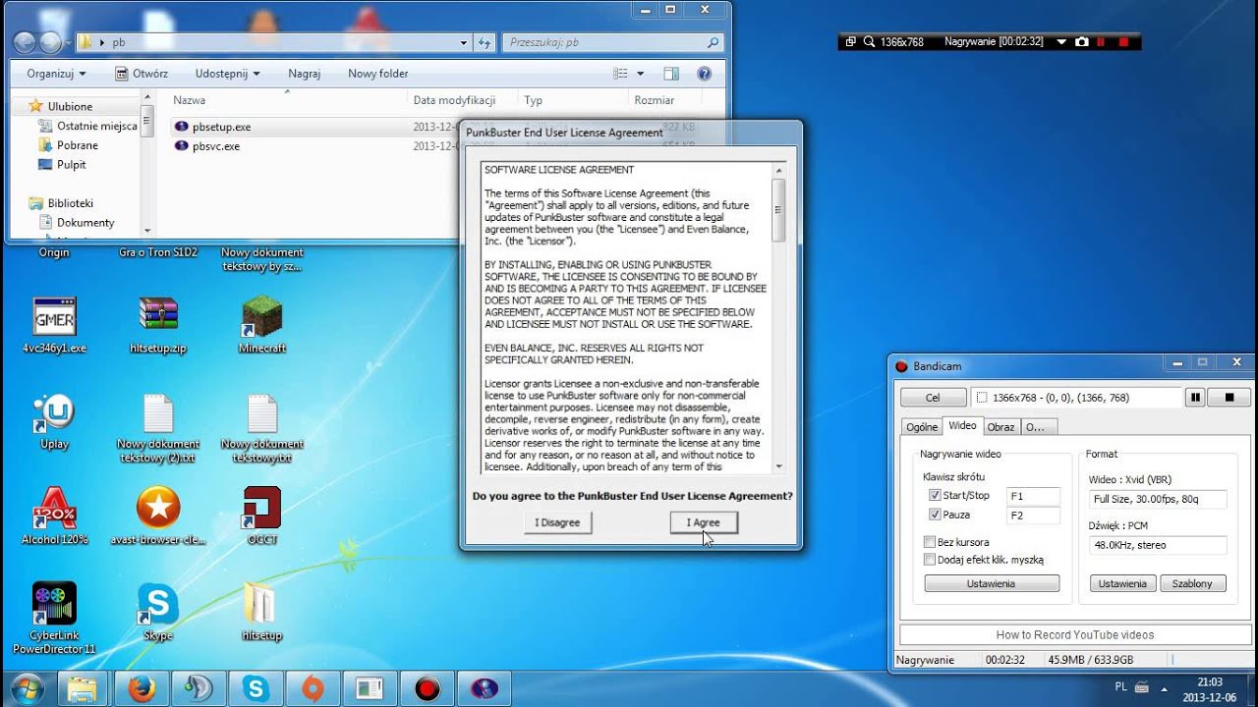
Task: Click the Szablony button in Bandicam
Action: (x=1193, y=583)
